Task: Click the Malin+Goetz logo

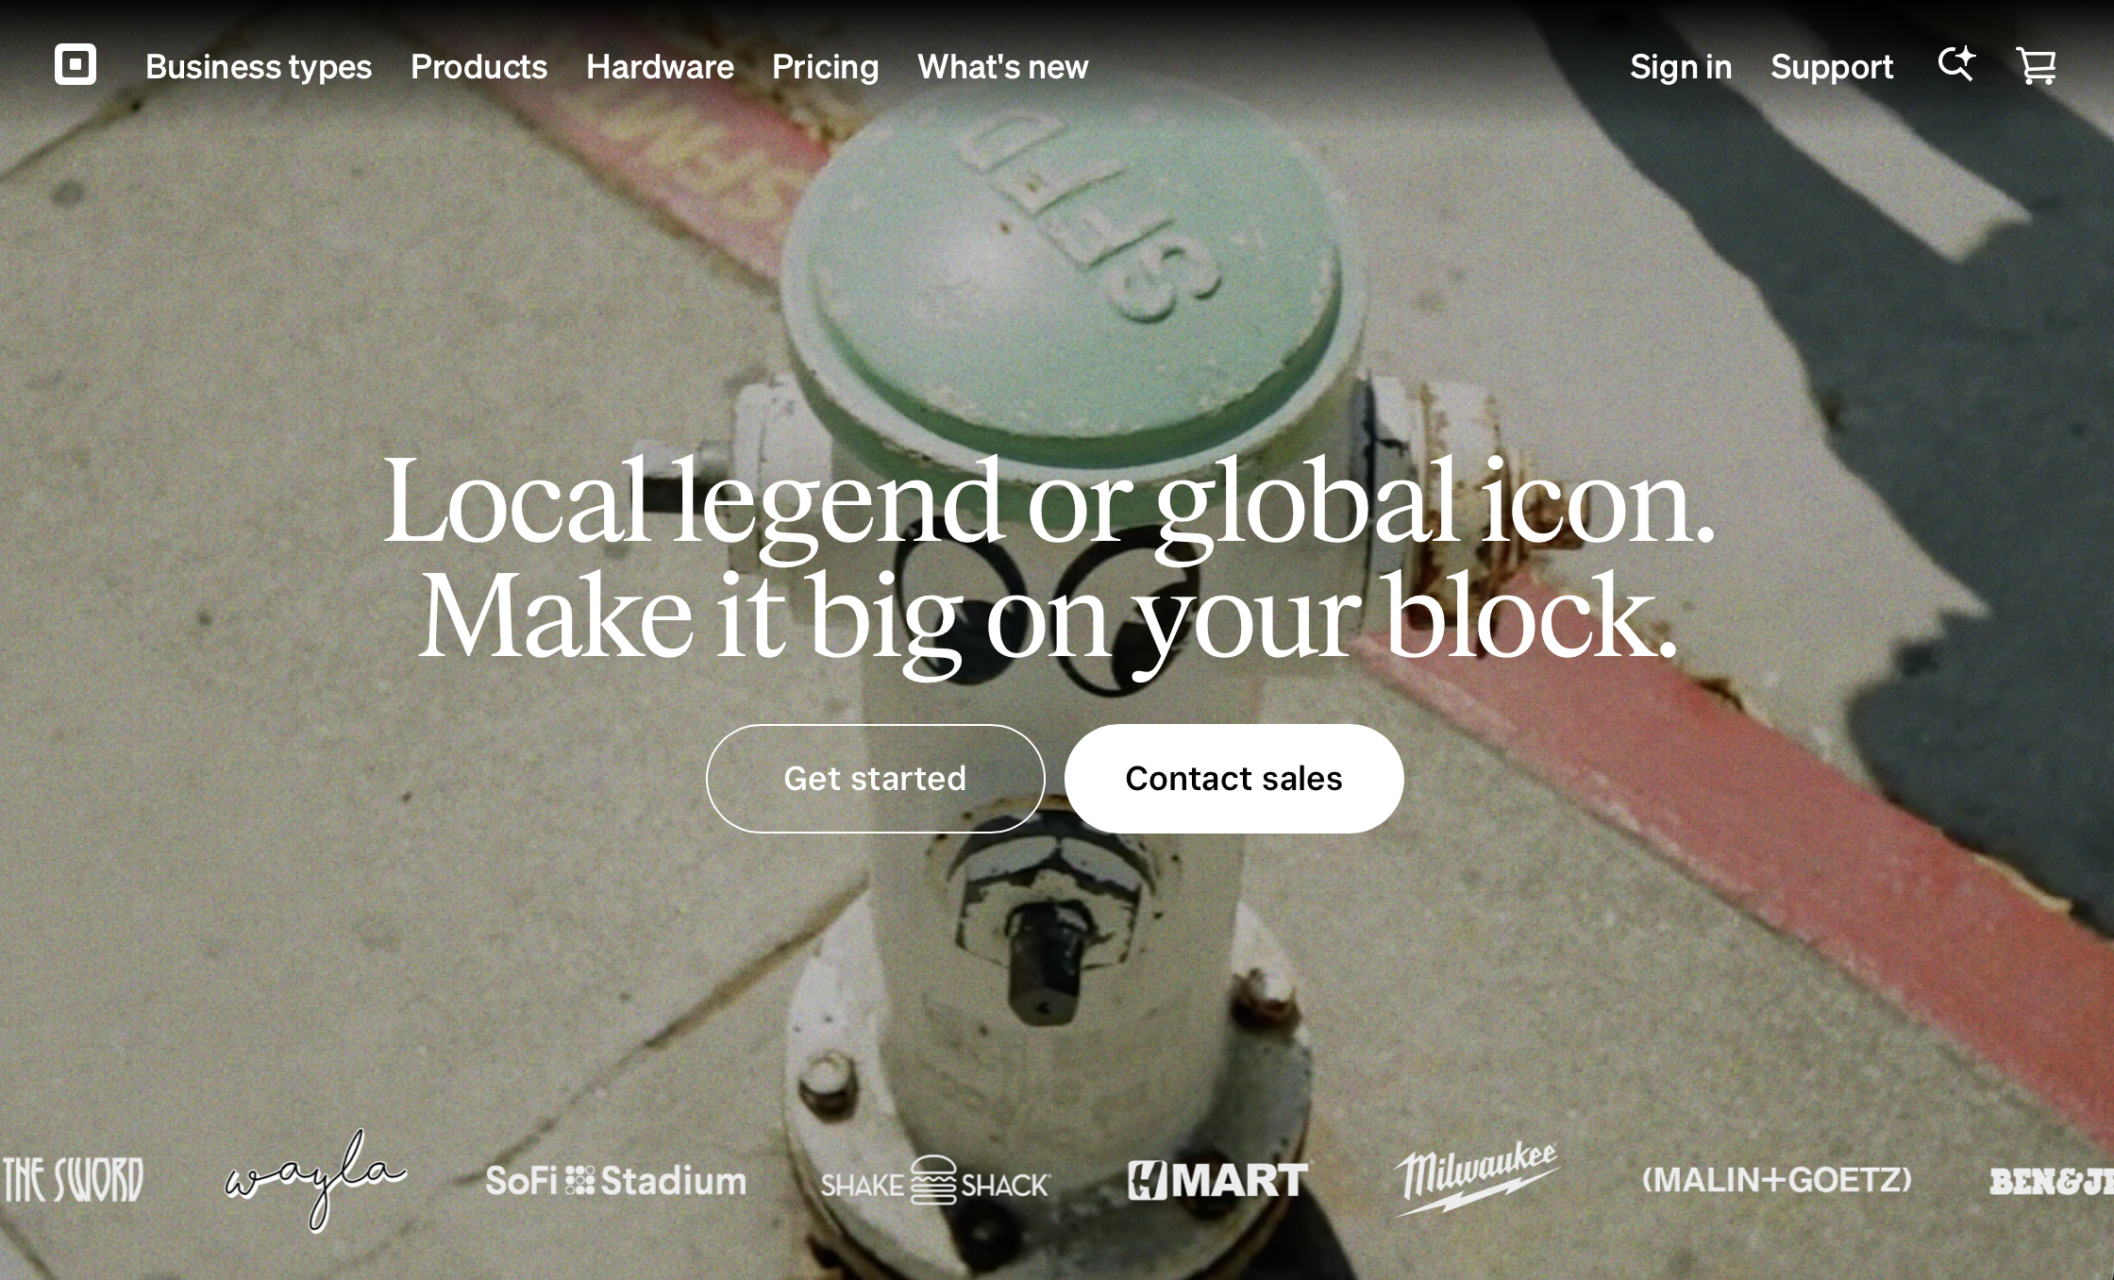Action: click(x=1777, y=1180)
